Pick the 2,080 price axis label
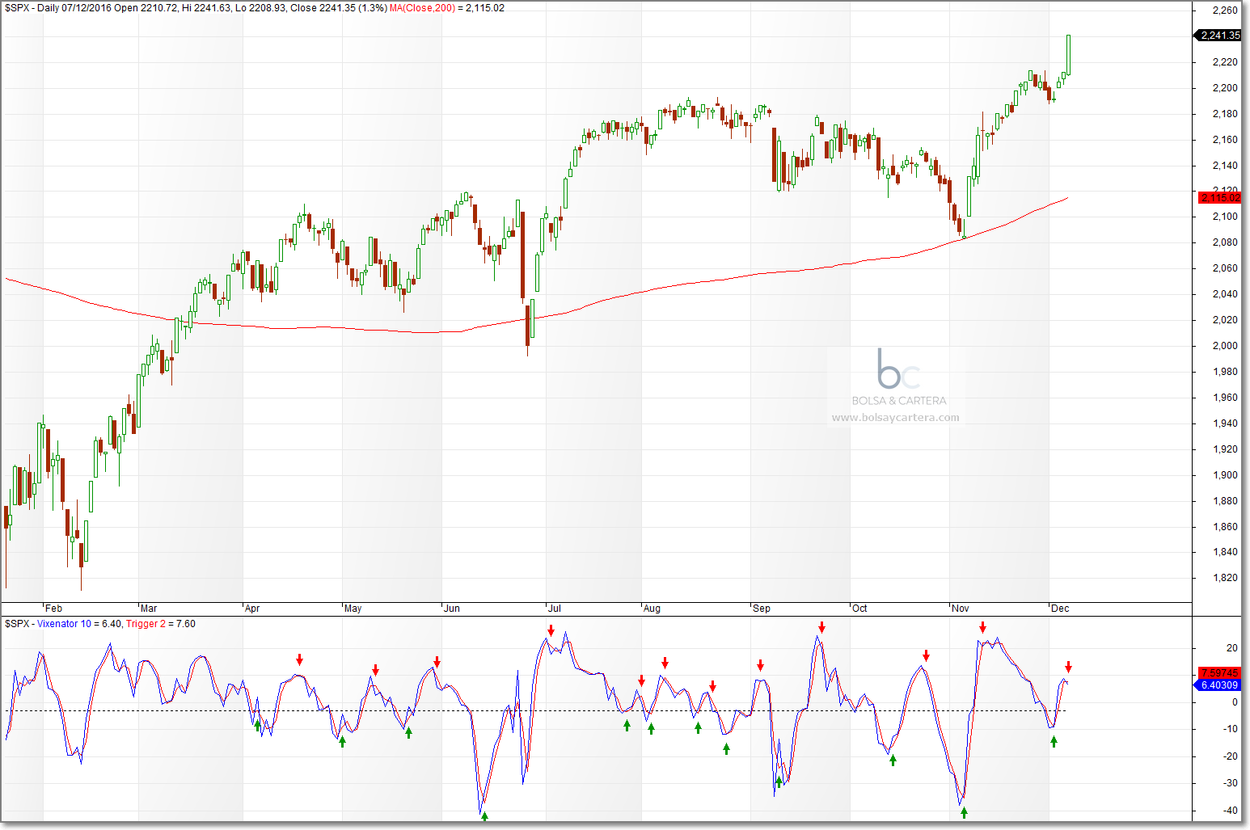Viewport: 1250px width, 830px height. pos(1226,242)
